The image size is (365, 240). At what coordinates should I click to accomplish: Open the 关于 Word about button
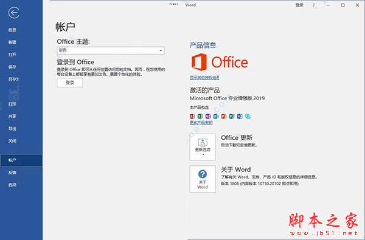coord(203,179)
